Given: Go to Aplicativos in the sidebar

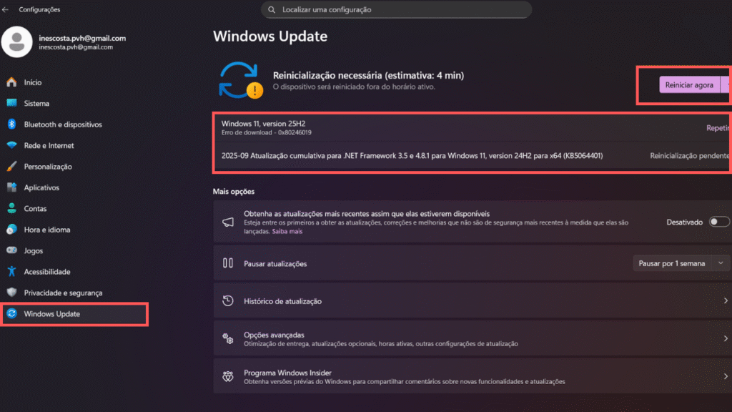Looking at the screenshot, I should click(41, 188).
